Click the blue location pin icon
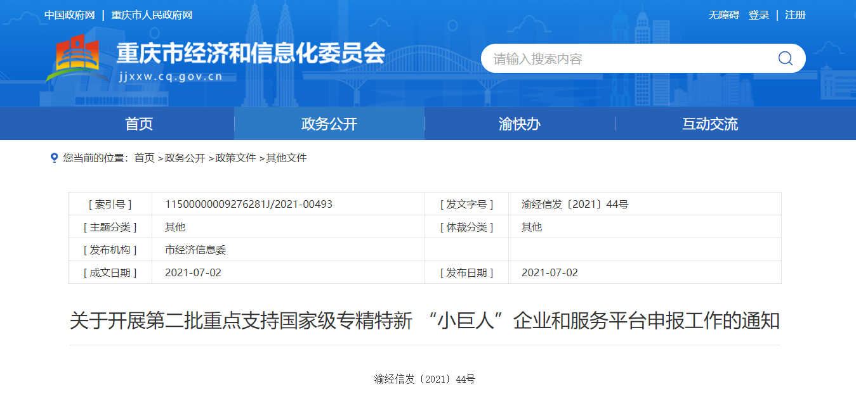Screen dimensions: 856x408 [x=54, y=158]
